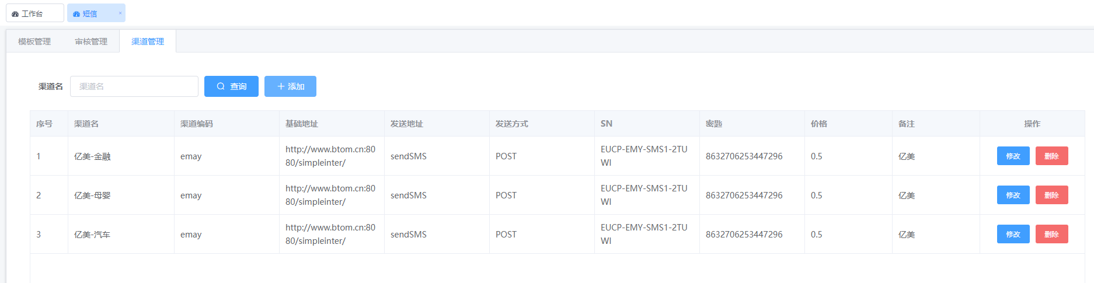This screenshot has width=1094, height=283.
Task: Click 修改 for 亿美-金融 row
Action: coord(1013,156)
